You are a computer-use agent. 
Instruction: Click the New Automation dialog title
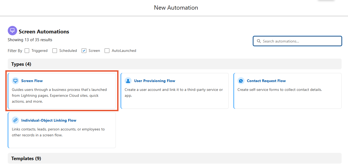point(176,7)
